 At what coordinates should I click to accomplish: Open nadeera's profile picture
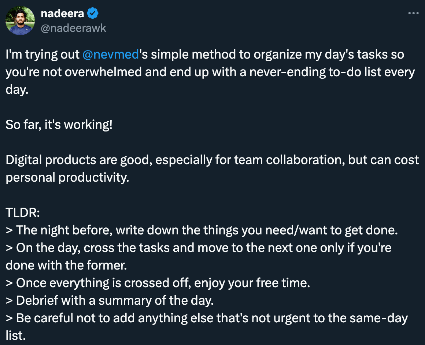coord(20,21)
